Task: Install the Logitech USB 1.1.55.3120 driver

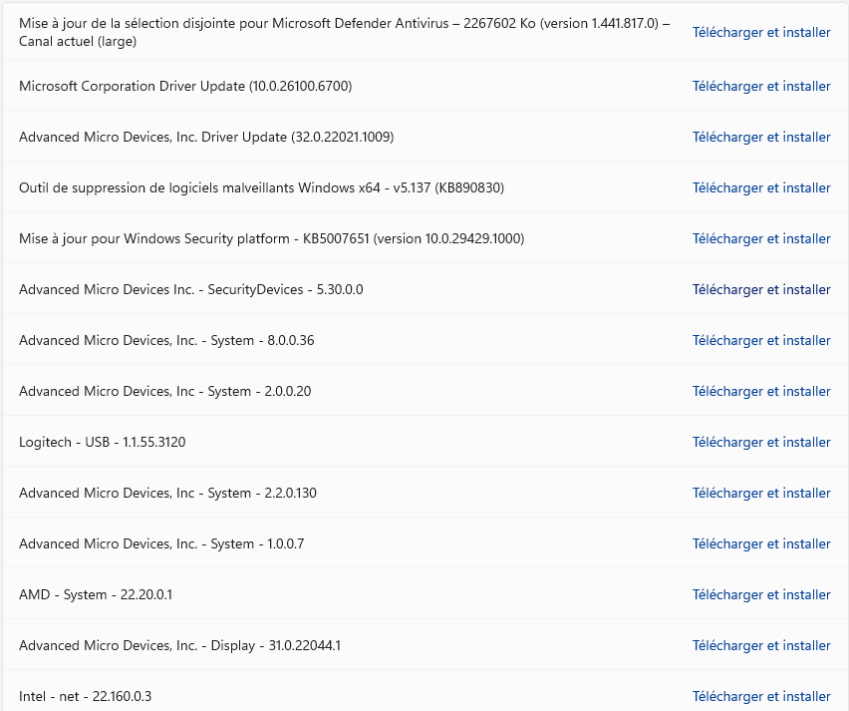Action: (x=761, y=442)
